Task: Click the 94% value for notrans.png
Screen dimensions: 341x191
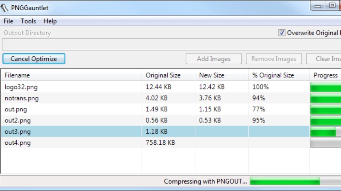Action: (259, 98)
